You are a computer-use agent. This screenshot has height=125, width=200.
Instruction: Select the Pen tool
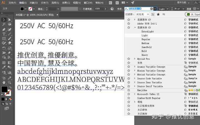[x=4, y=29]
